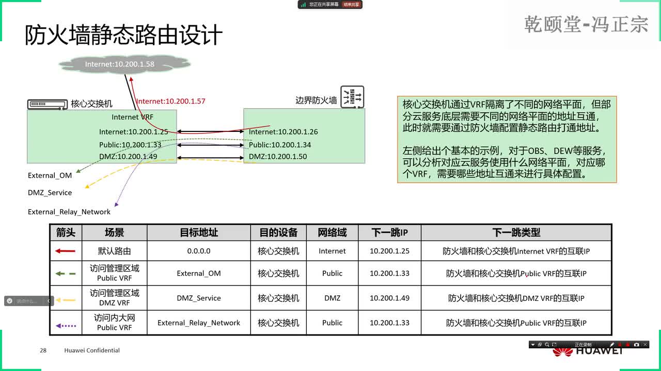Screen dimensions: 661x371
Task: Click the purple dotted arrow legend in table
Action: [x=66, y=325]
